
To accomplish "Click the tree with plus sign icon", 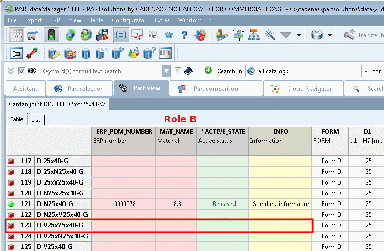I will 134,53.
